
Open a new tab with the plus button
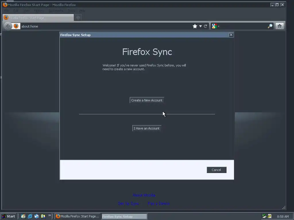tap(78, 17)
